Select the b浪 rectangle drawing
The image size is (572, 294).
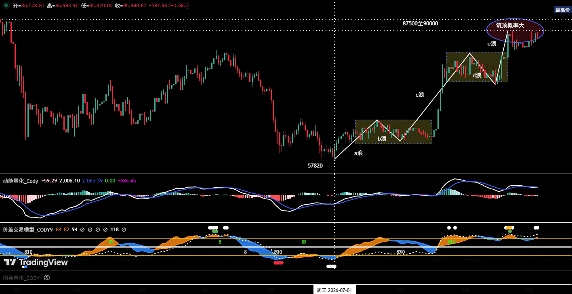pyautogui.click(x=393, y=132)
